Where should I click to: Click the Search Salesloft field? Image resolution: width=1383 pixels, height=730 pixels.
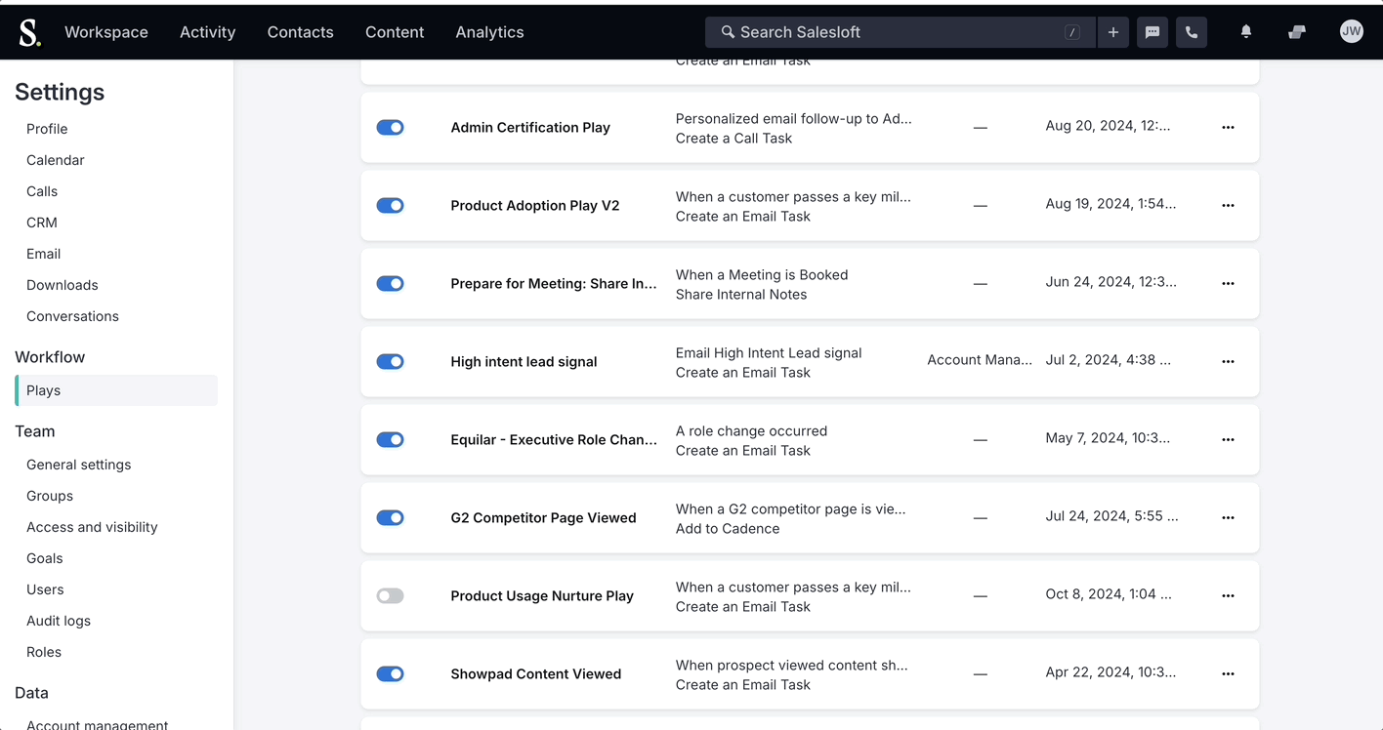pos(899,32)
